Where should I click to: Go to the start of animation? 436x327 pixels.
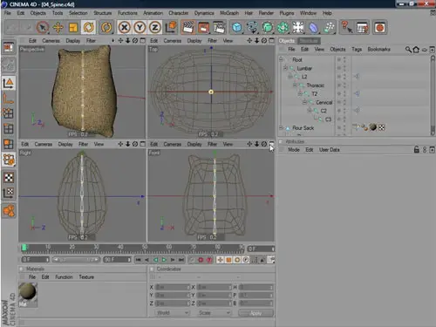tap(139, 260)
